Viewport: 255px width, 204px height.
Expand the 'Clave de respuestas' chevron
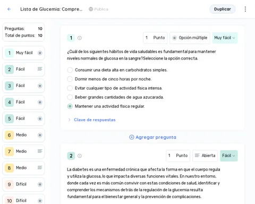(69, 120)
